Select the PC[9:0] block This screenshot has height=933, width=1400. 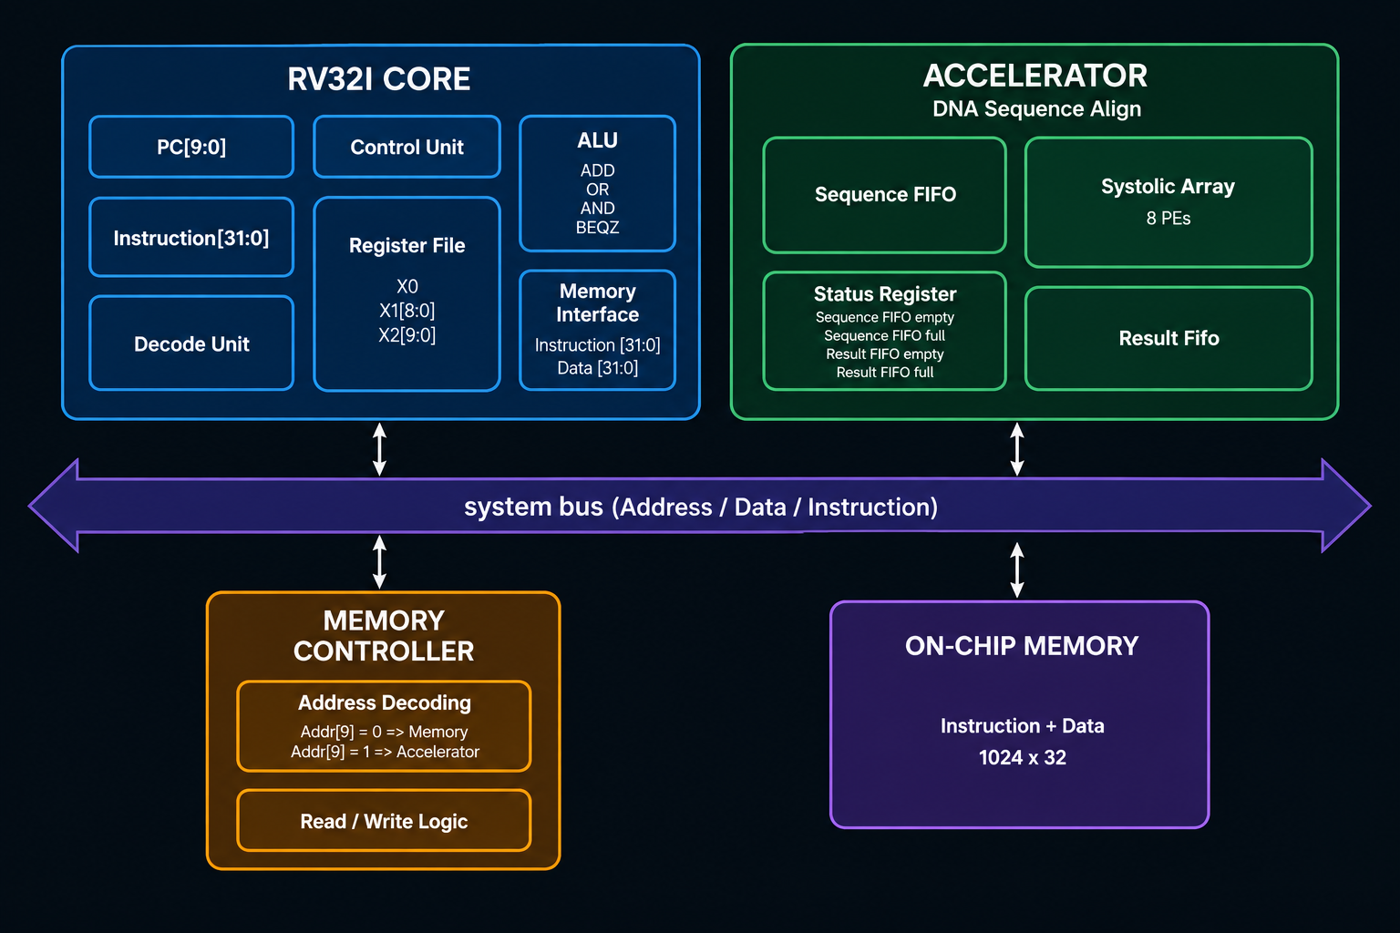click(x=191, y=147)
